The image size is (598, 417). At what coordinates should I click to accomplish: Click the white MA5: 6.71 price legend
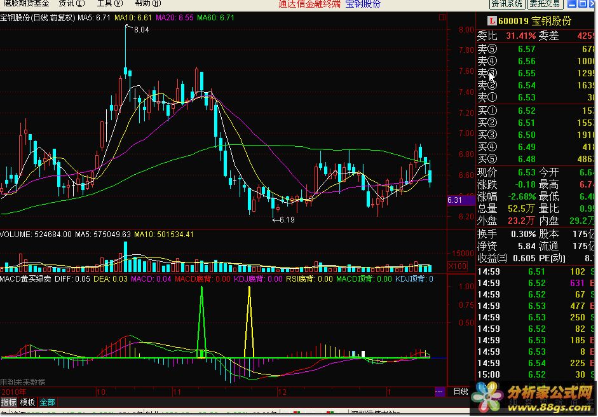click(94, 18)
